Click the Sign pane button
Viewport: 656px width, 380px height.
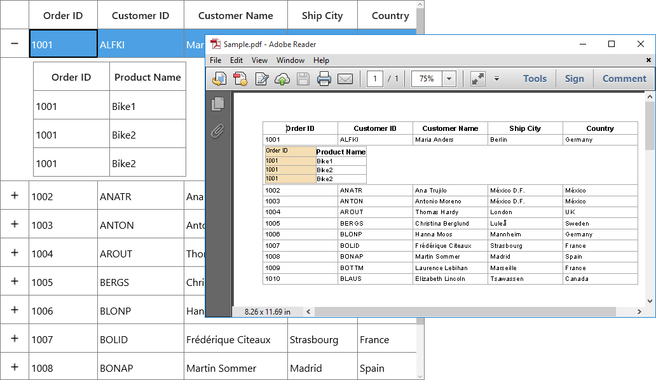(x=574, y=79)
